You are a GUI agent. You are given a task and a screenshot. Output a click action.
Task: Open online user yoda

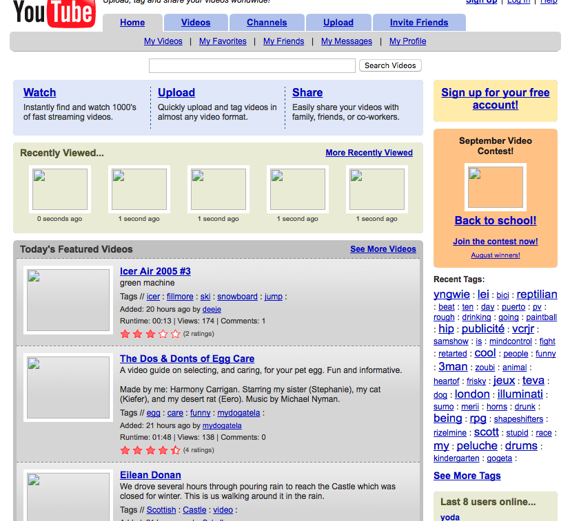click(x=449, y=517)
